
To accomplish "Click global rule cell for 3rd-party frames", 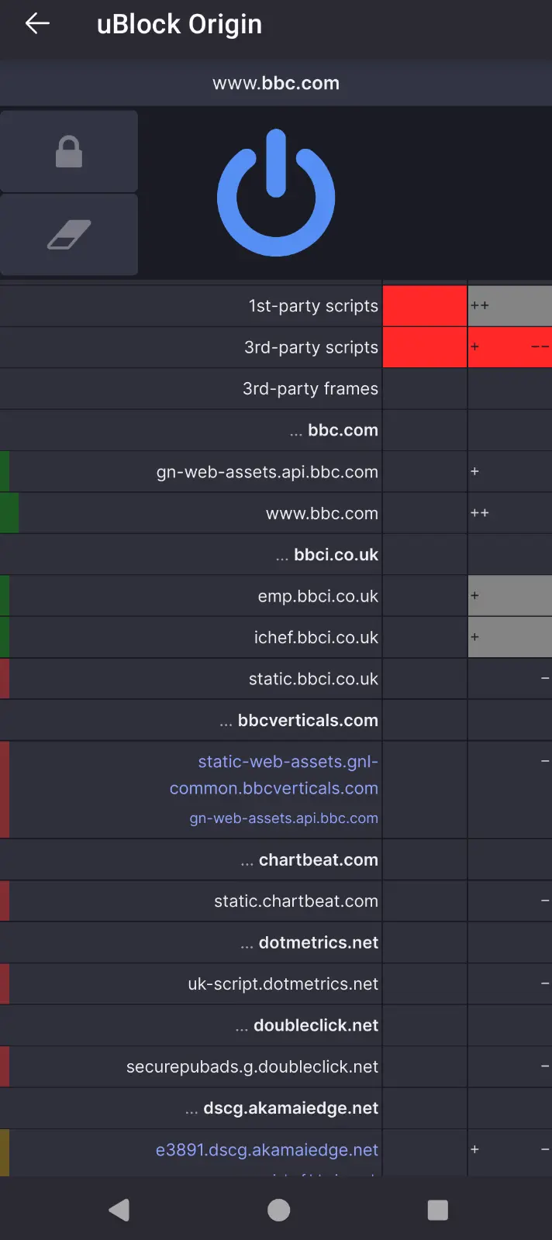I will (x=425, y=389).
